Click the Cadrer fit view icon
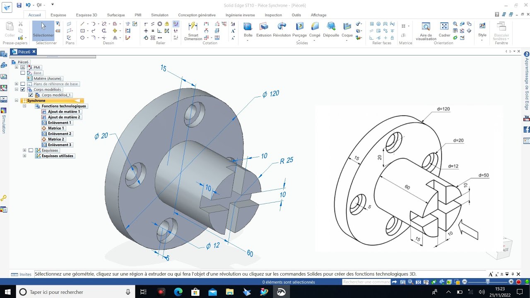The height and width of the screenshot is (298, 530). coord(444,29)
